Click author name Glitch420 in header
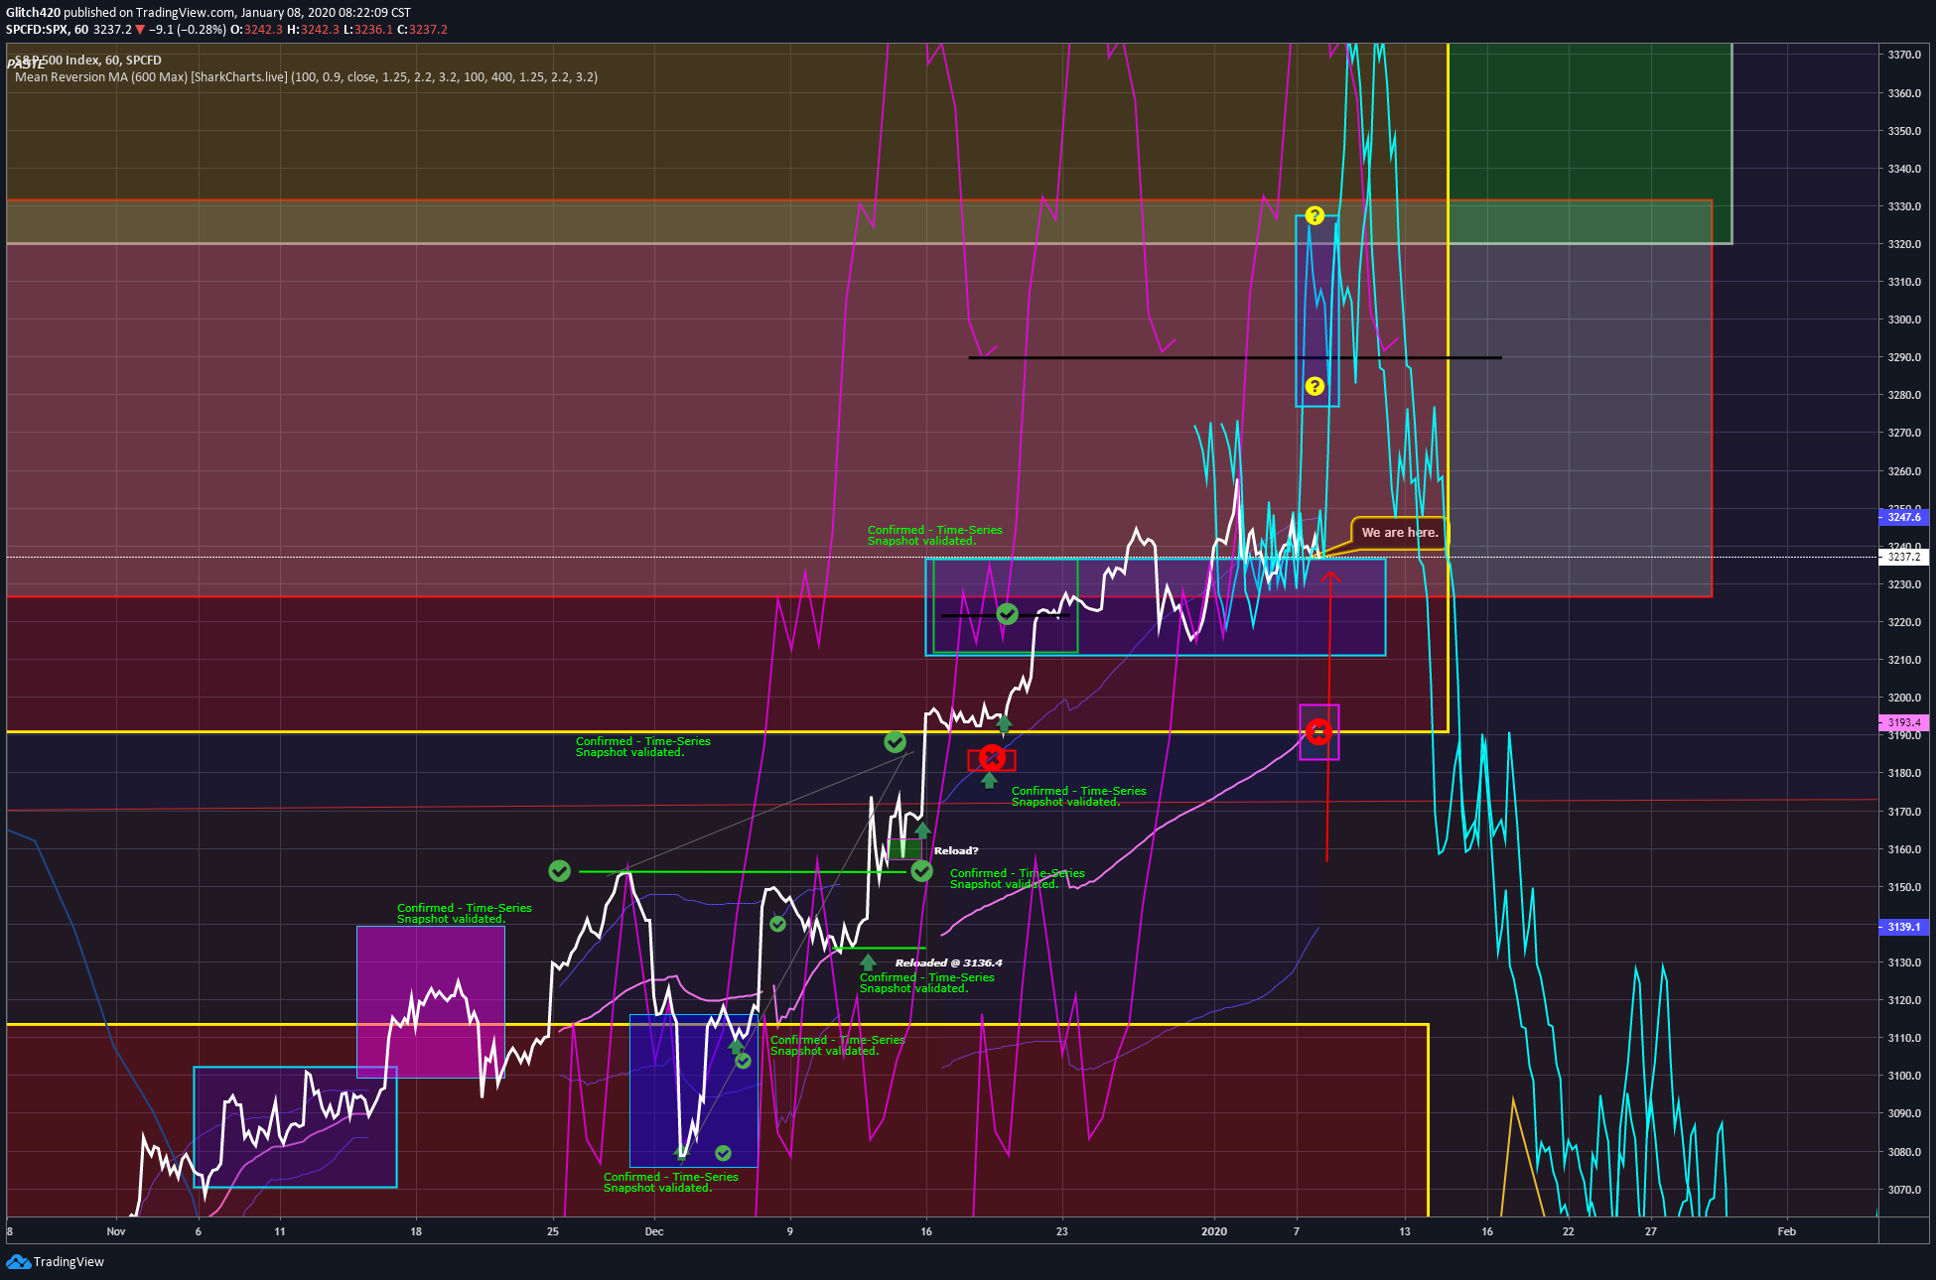 33,13
